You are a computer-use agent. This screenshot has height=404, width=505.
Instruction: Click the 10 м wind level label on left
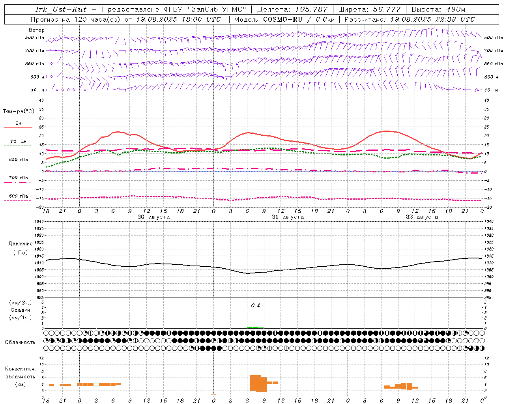point(38,90)
